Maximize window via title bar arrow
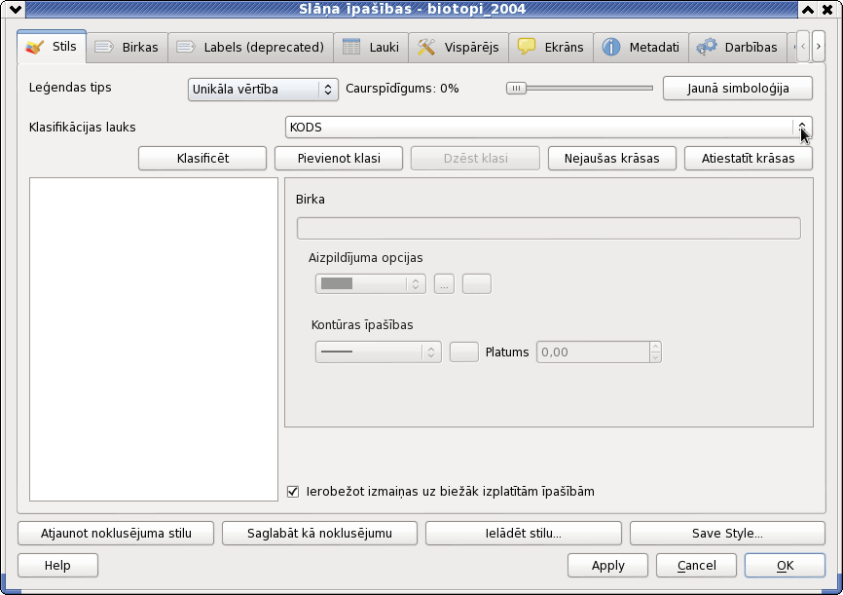 tap(808, 9)
